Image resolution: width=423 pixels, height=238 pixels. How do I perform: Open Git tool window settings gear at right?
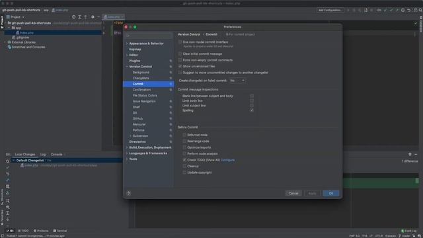410,154
